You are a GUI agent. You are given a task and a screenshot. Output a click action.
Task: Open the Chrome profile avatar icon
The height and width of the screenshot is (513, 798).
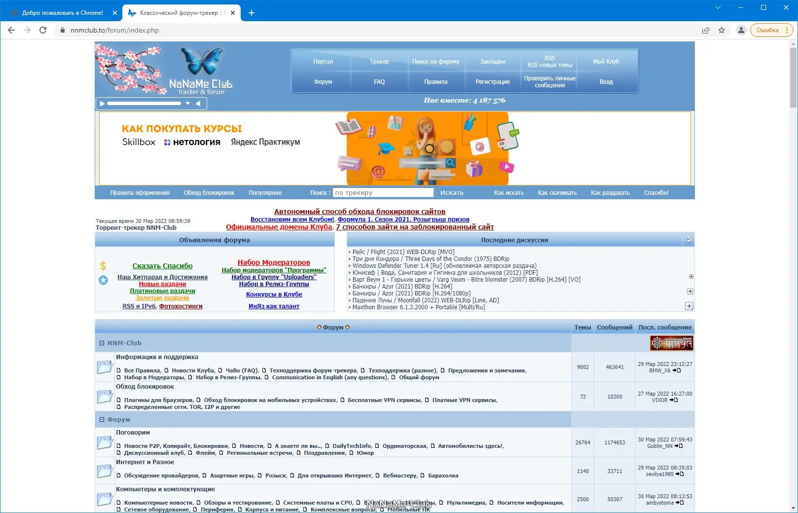pos(741,30)
